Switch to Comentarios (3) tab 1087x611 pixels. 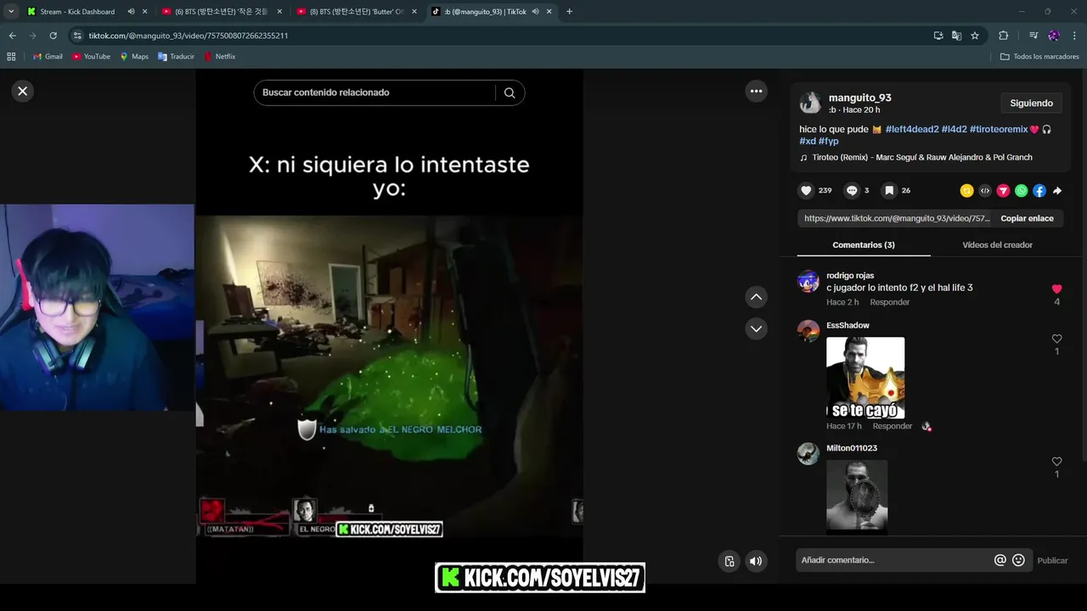click(864, 244)
